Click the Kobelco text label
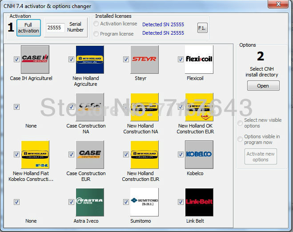293x232 pixels. [195, 173]
